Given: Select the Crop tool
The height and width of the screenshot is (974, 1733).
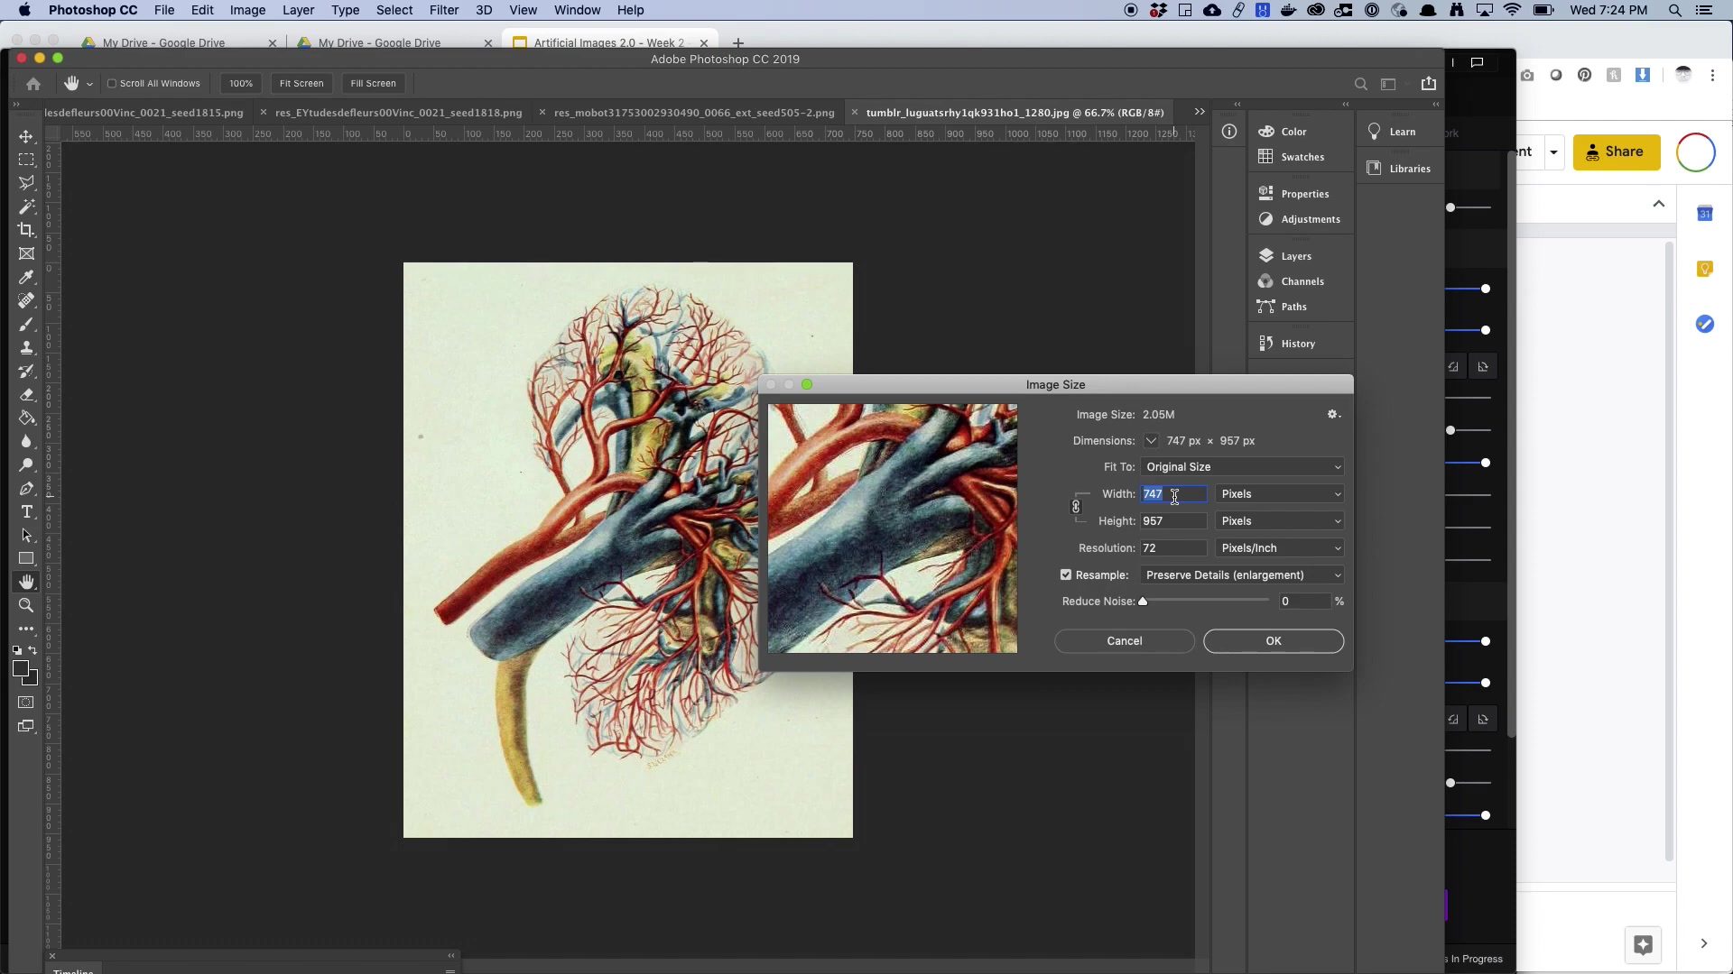Looking at the screenshot, I should [26, 230].
